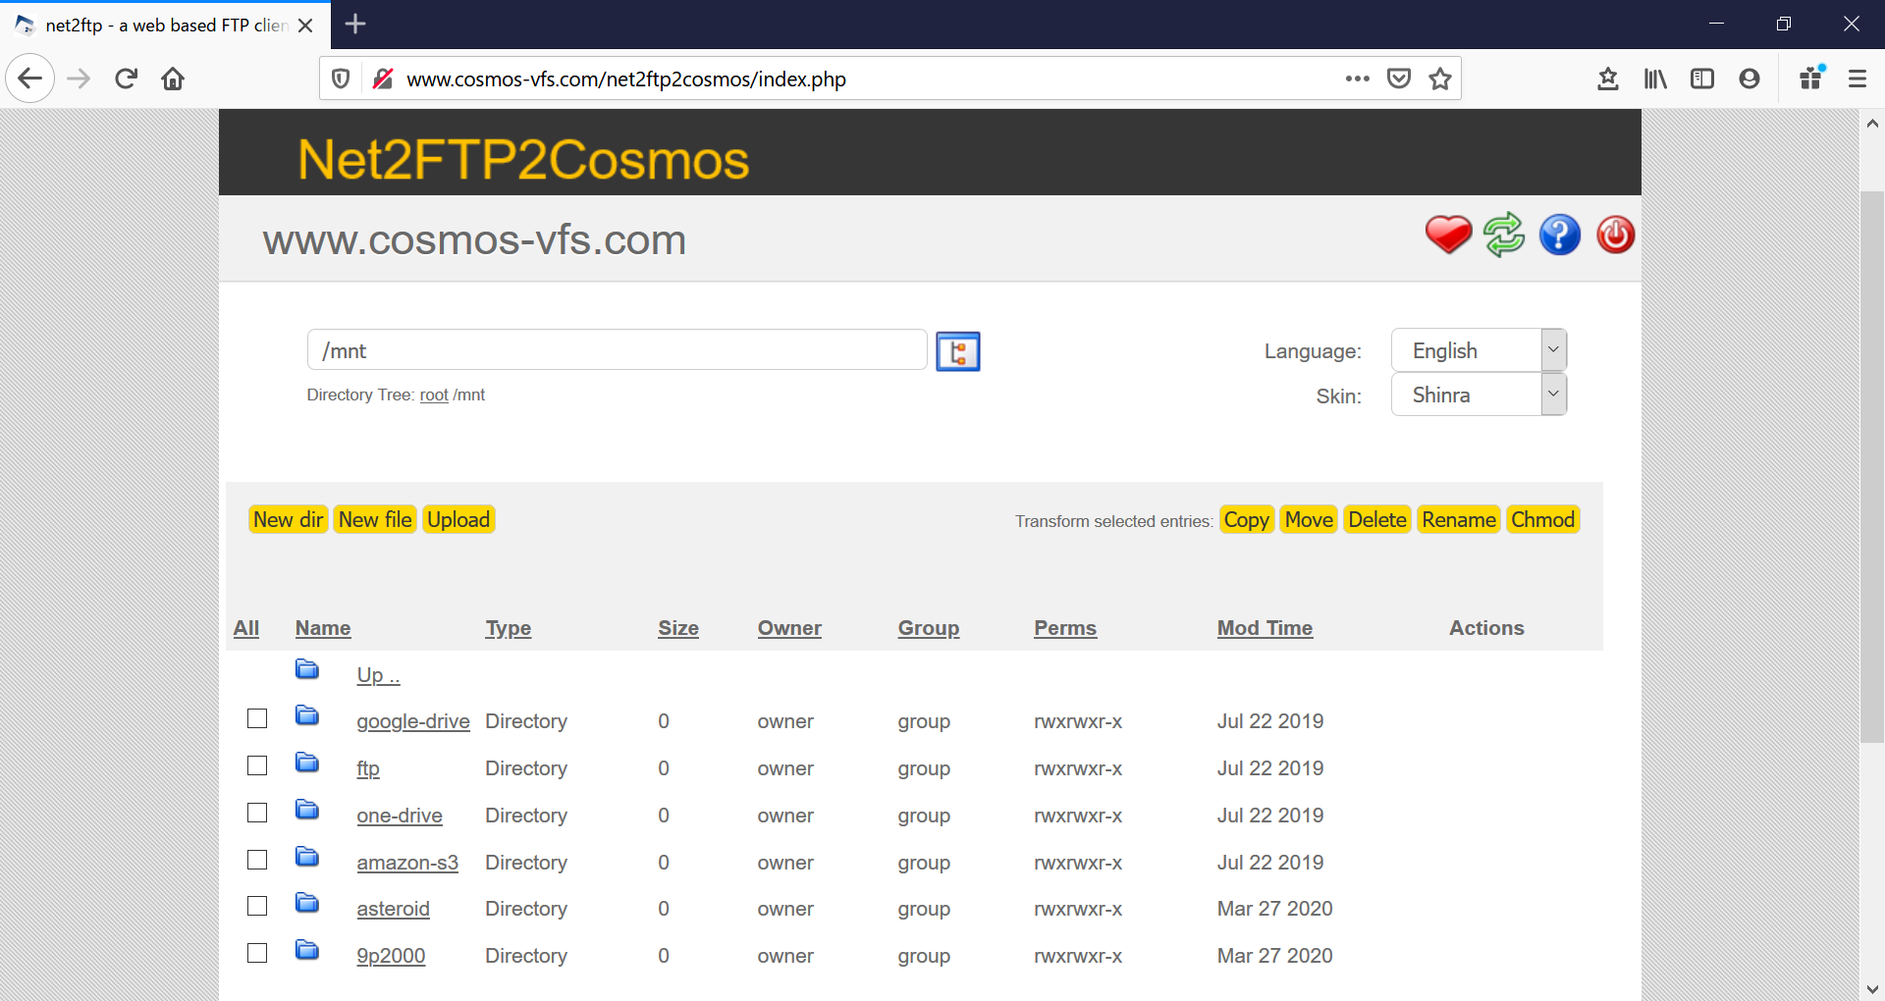1885x1001 pixels.
Task: Click the /mnt directory path input field
Action: 618,350
